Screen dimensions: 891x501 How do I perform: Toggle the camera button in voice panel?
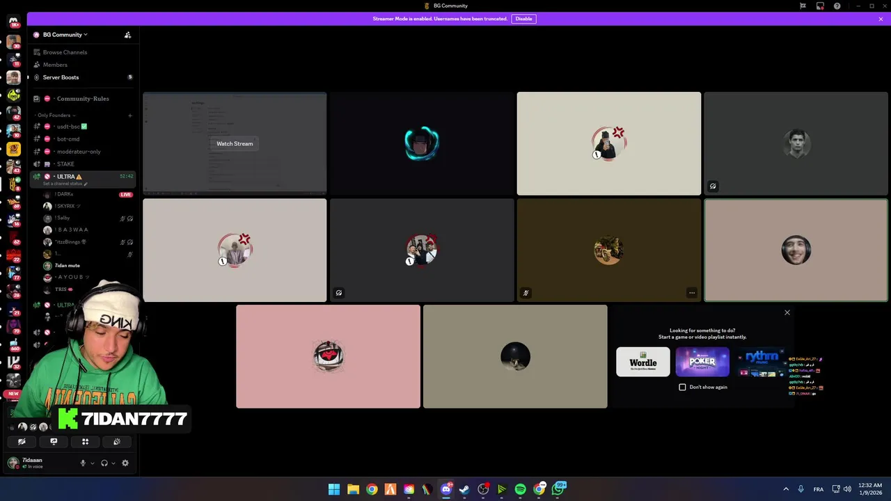click(x=22, y=441)
